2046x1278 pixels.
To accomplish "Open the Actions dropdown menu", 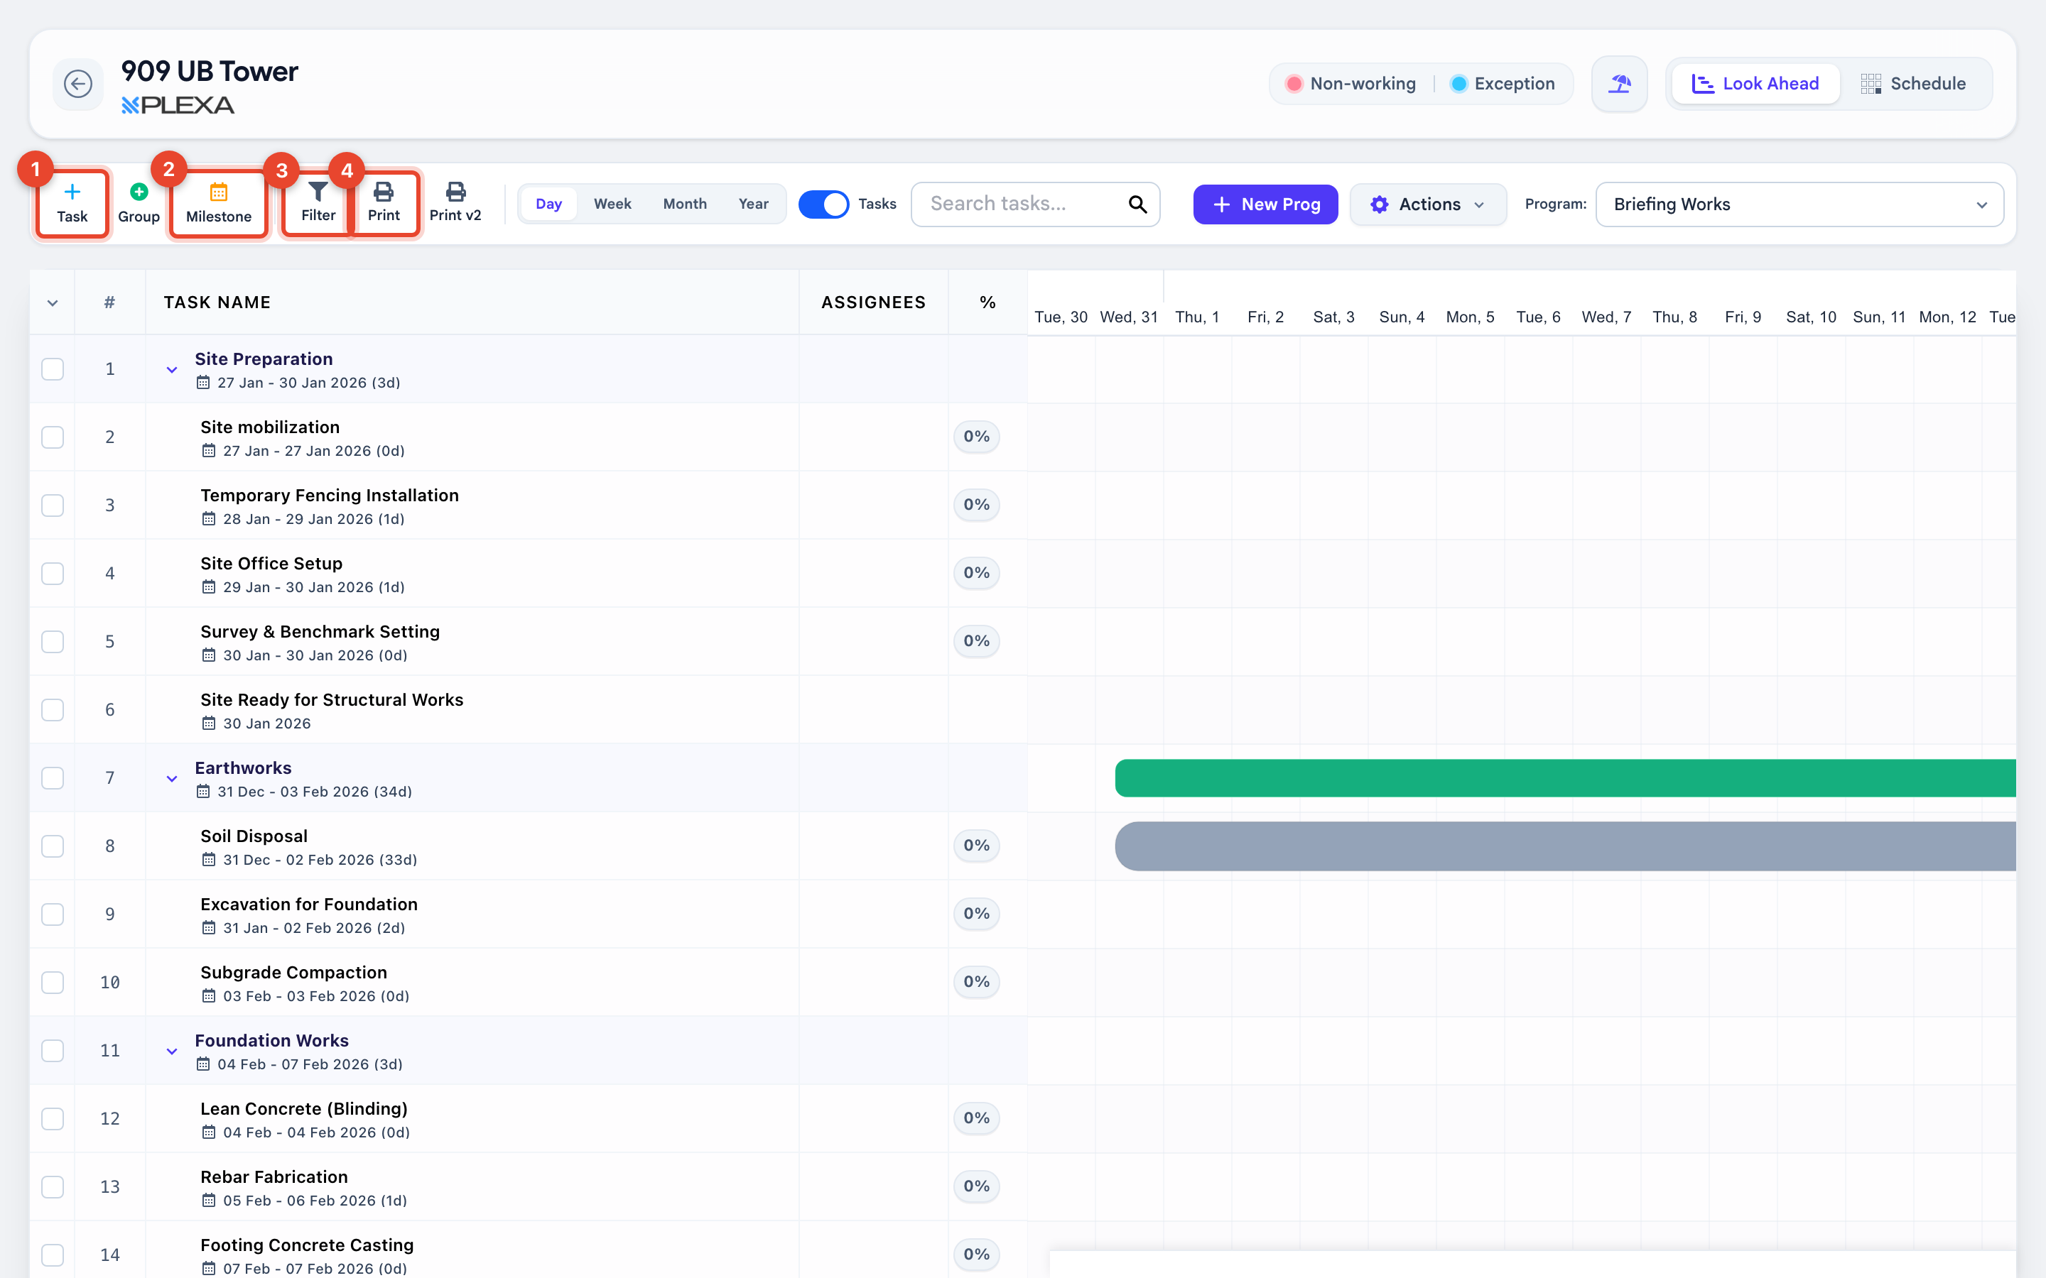I will [x=1428, y=204].
